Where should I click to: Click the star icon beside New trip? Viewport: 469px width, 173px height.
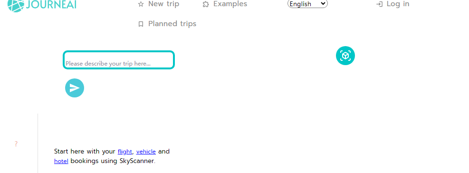click(141, 4)
